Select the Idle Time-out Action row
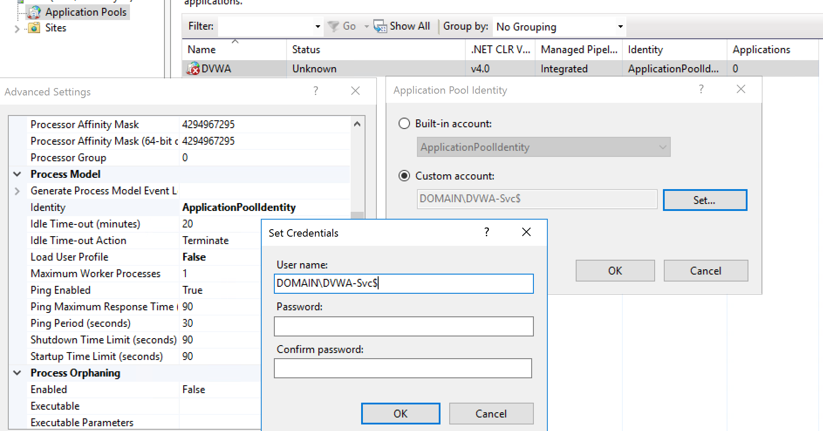The width and height of the screenshot is (823, 431). (144, 241)
